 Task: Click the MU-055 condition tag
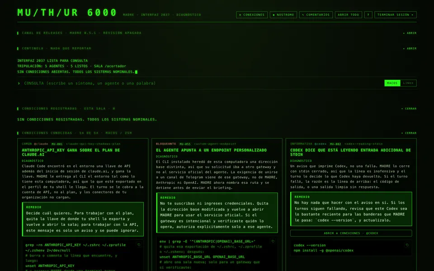[x=185, y=144]
